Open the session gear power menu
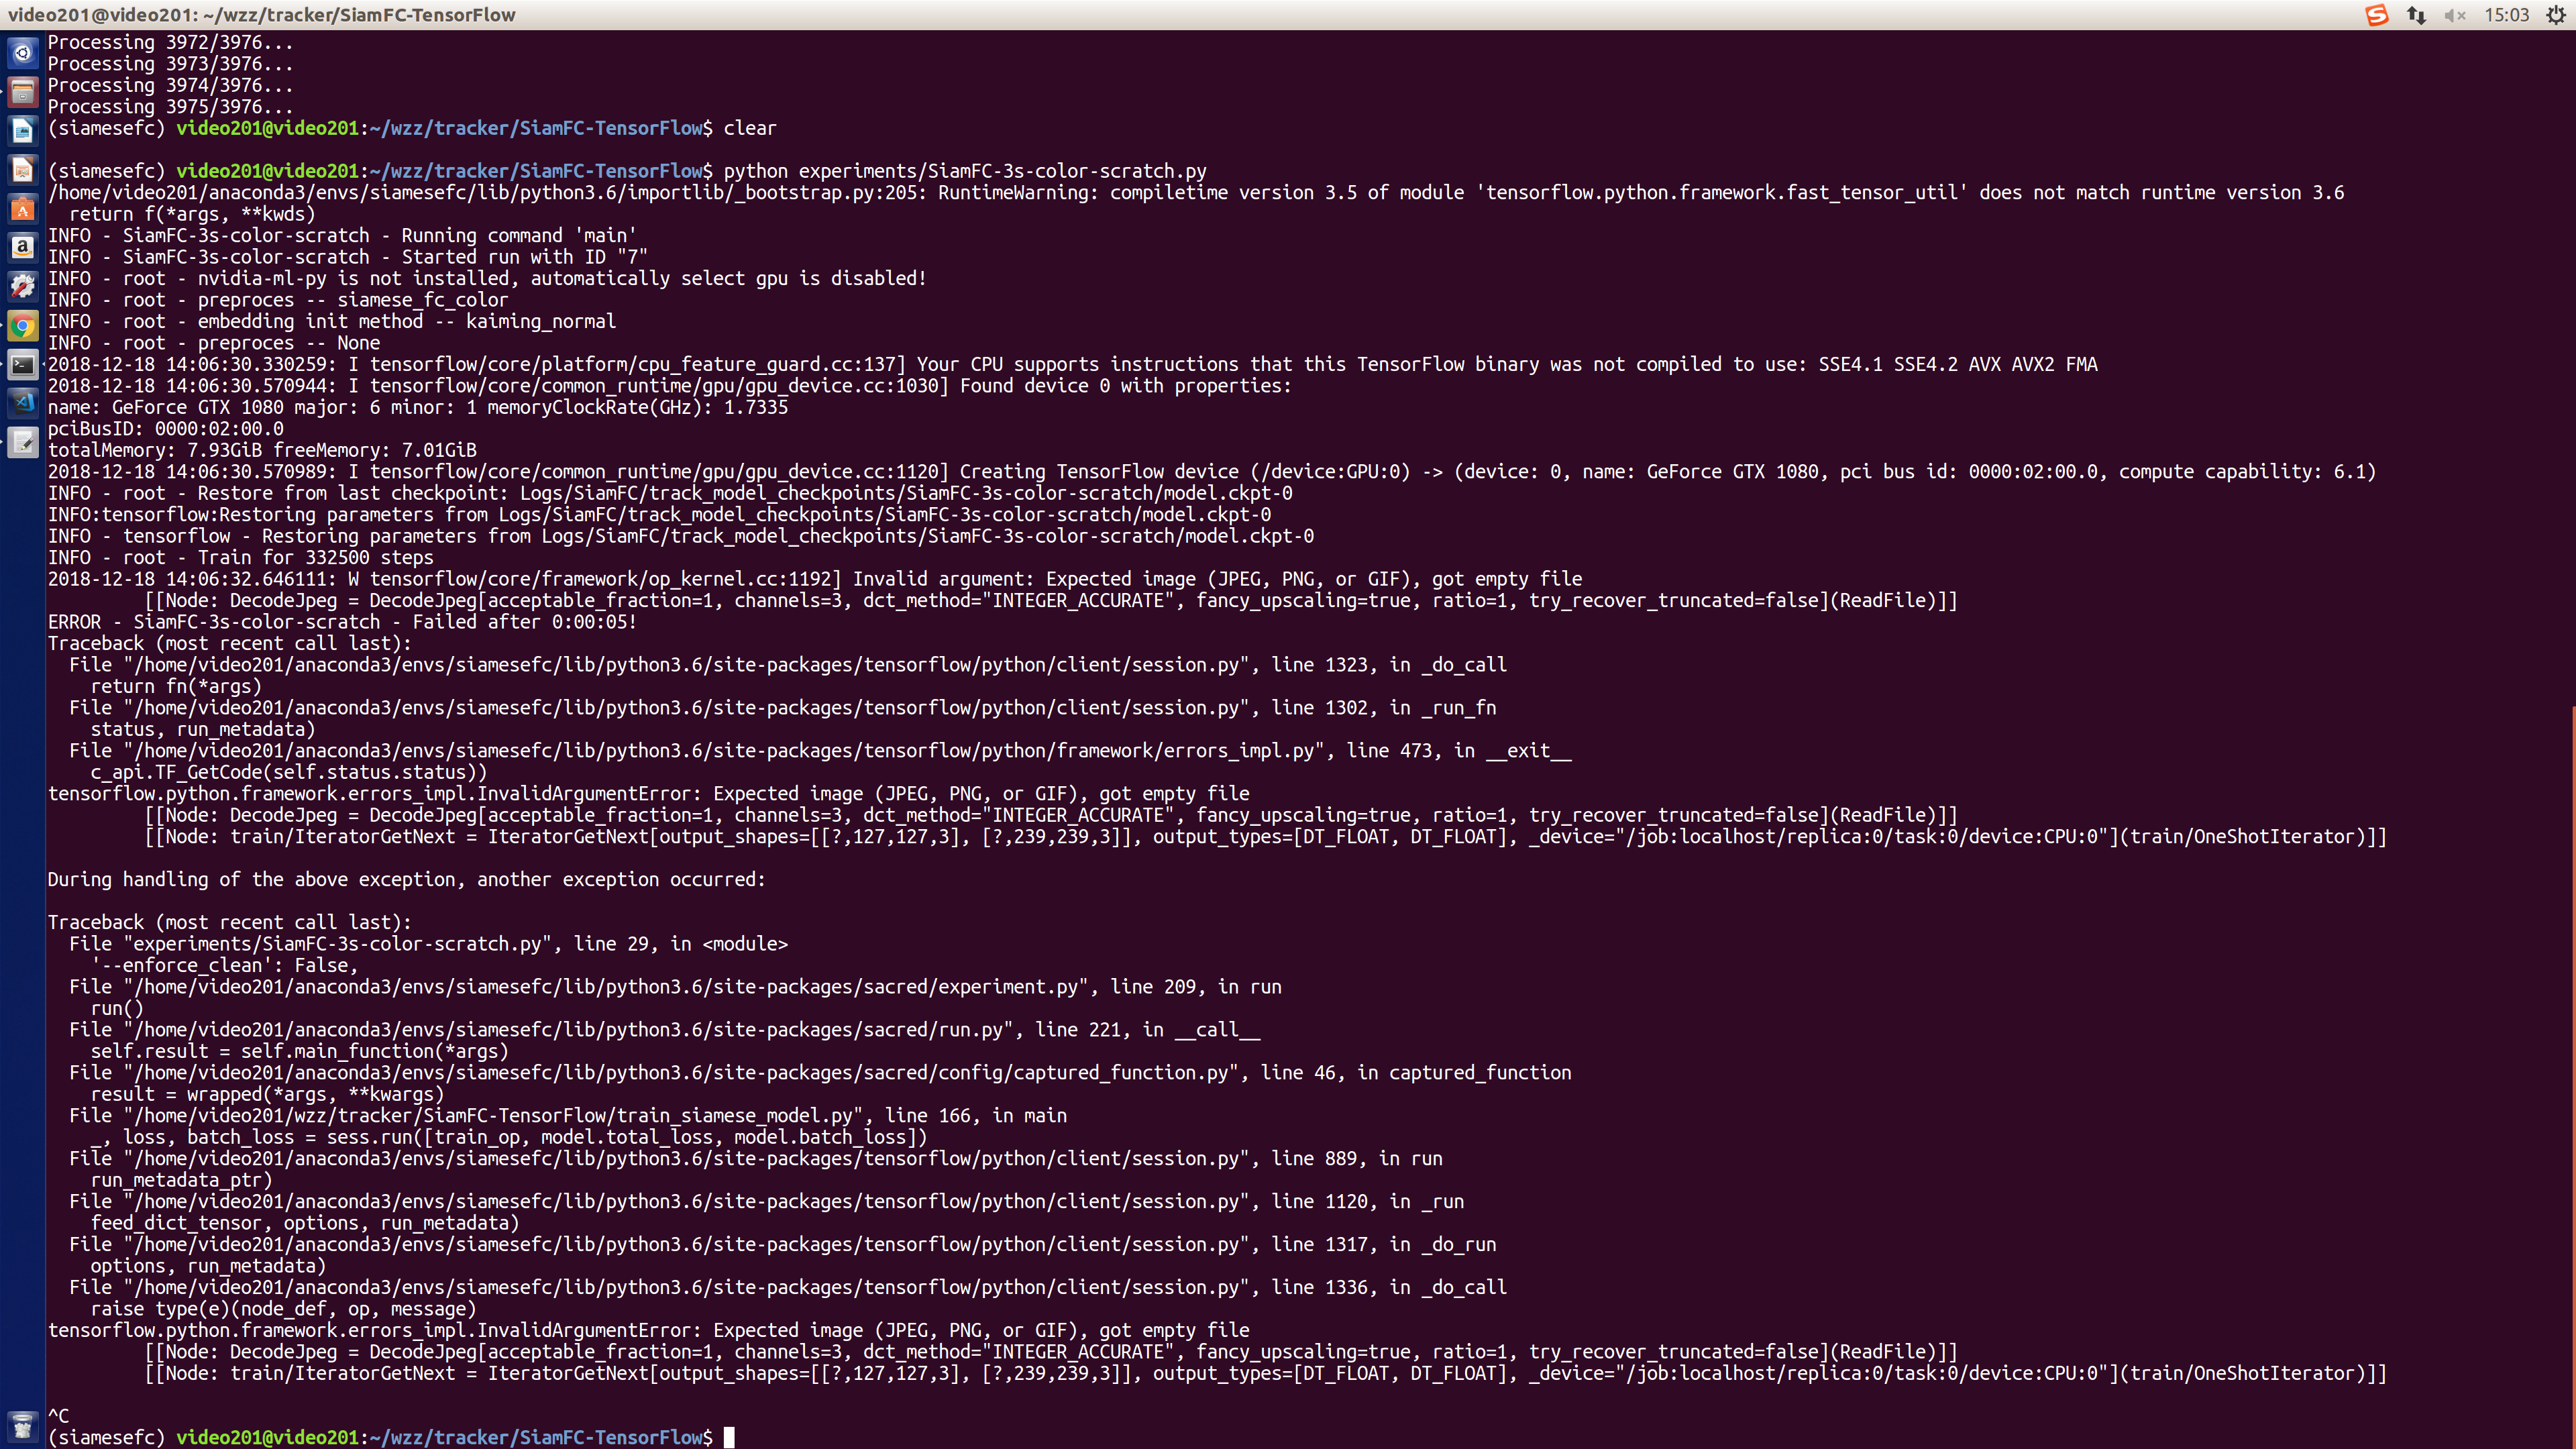Viewport: 2576px width, 1449px height. tap(2552, 15)
